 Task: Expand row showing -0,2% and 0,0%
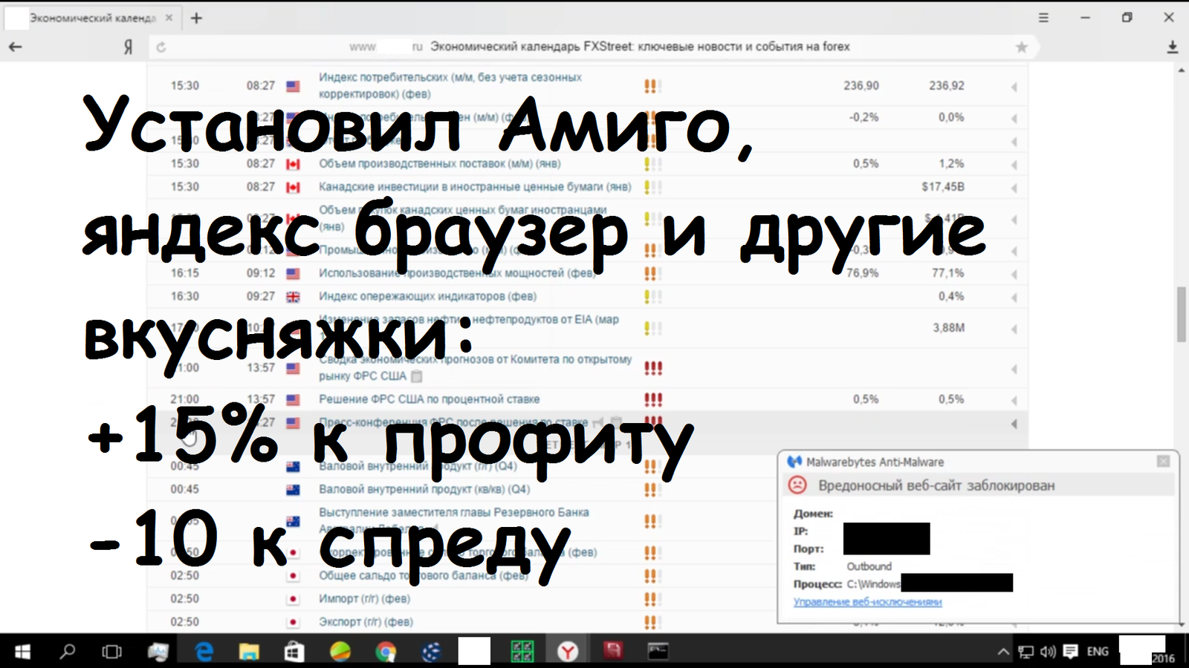(x=1014, y=118)
